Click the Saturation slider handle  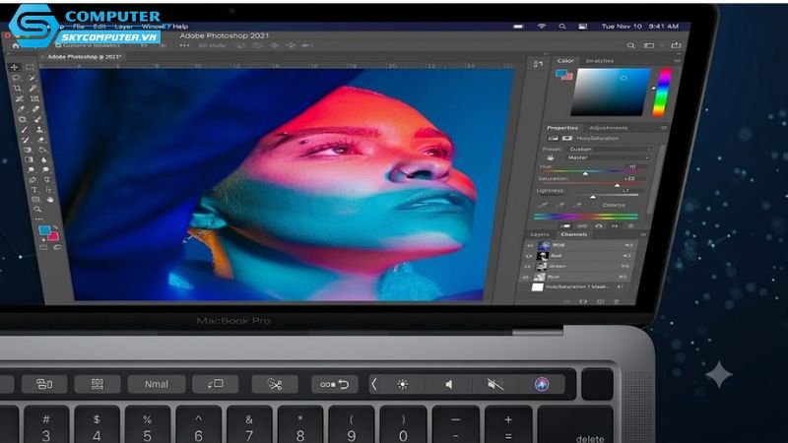coord(618,185)
